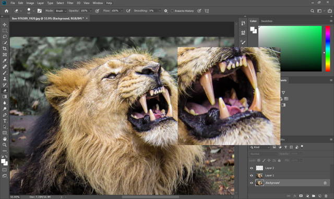This screenshot has height=199, width=334.
Task: Select the Rectangle shape tool
Action: pos(5,133)
